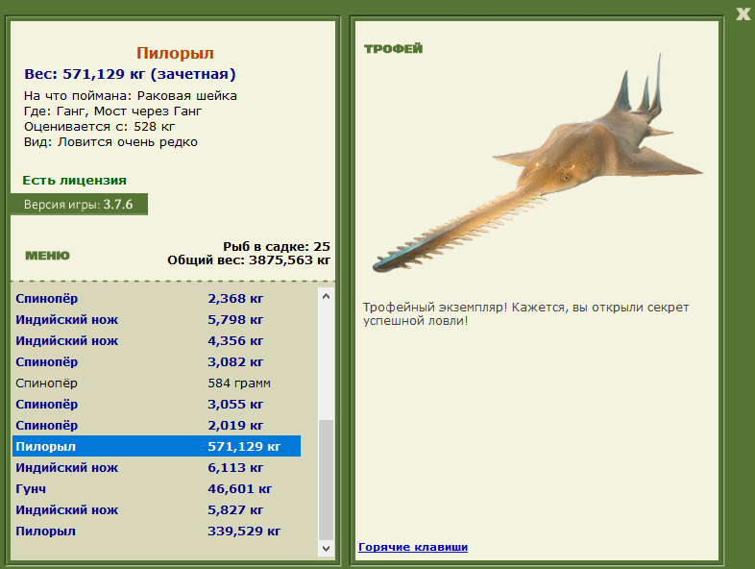
Task: Click the scrollbar down arrow in the fish list
Action: [326, 548]
